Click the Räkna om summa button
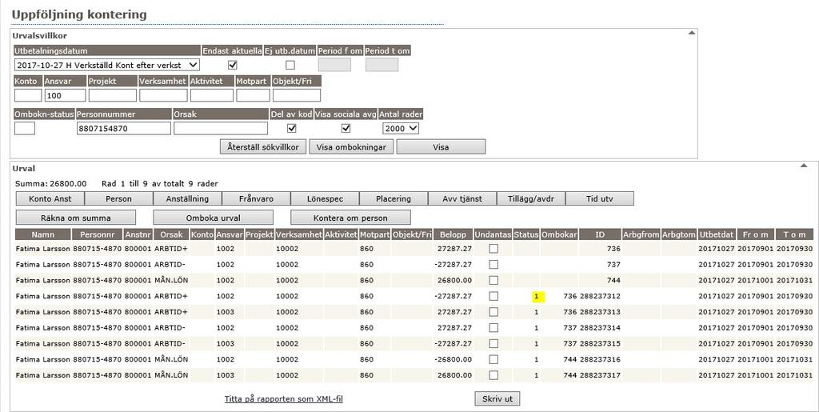Viewport: 819px width, 412px height. pyautogui.click(x=76, y=218)
